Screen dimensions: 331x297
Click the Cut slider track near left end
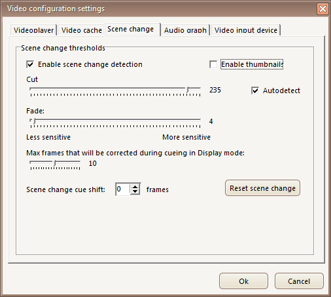[44, 89]
